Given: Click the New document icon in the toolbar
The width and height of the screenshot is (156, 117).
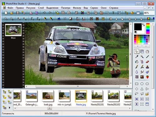Looking at the screenshot, I should 6,13.
